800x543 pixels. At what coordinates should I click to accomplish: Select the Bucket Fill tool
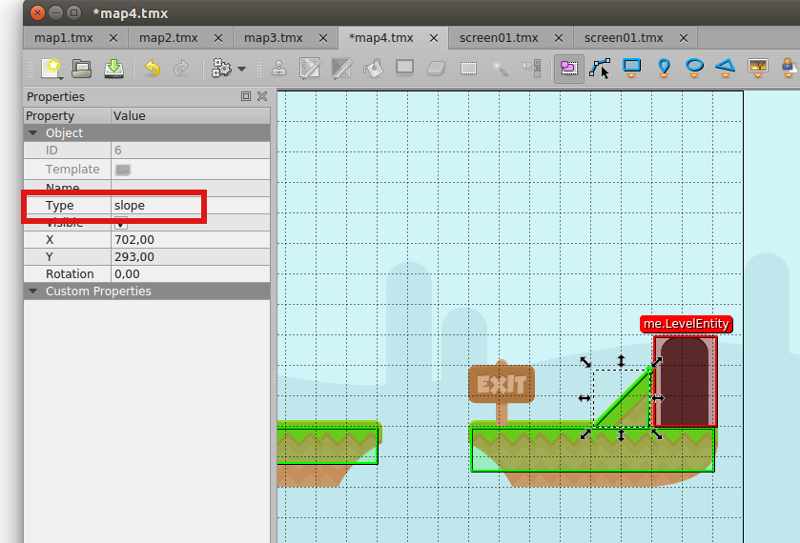click(373, 68)
